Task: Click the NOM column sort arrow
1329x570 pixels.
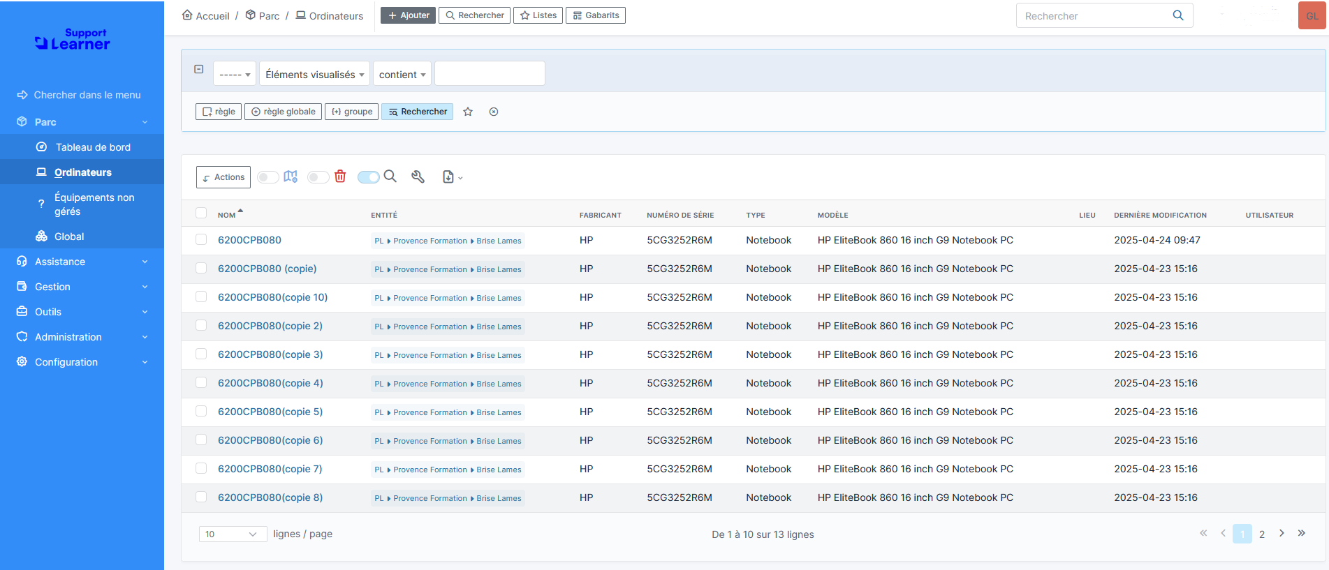Action: pyautogui.click(x=240, y=211)
